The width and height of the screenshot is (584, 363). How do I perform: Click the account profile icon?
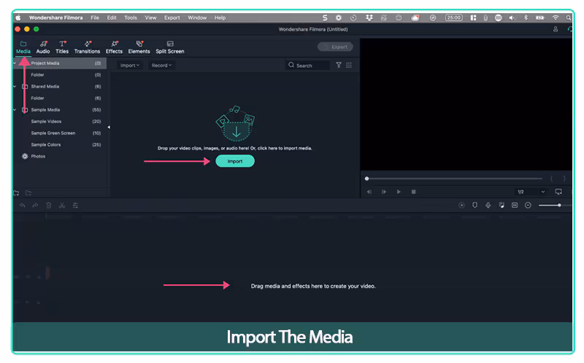556,29
